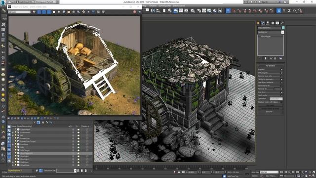Restrict to Y axis constraint
The height and width of the screenshot is (178, 316).
284,11
